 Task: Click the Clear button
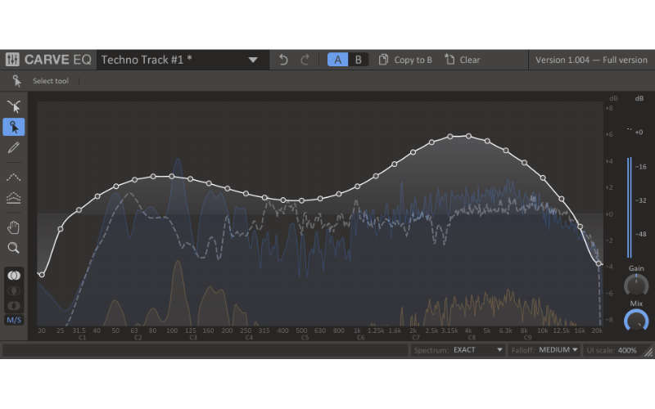(462, 60)
